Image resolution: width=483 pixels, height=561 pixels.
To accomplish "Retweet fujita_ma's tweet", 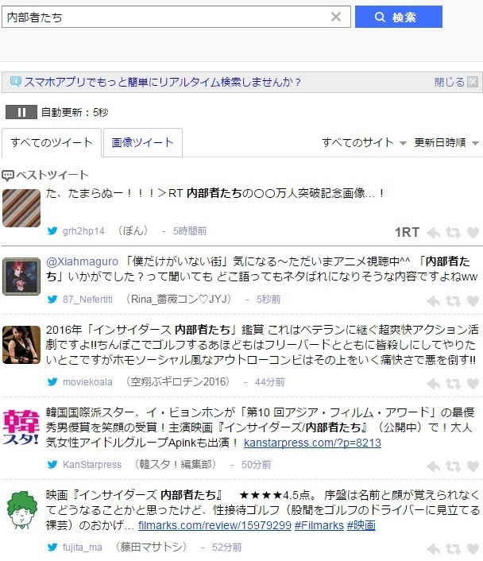I will (x=453, y=549).
